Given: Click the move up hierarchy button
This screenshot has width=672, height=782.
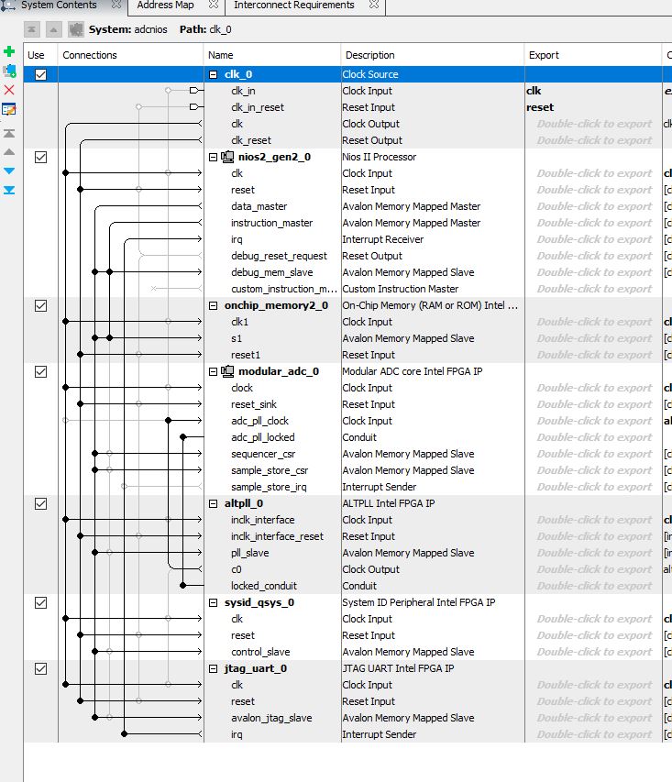Looking at the screenshot, I should click(53, 29).
